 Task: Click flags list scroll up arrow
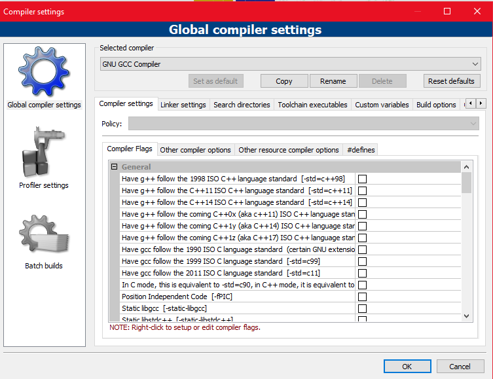click(x=466, y=167)
